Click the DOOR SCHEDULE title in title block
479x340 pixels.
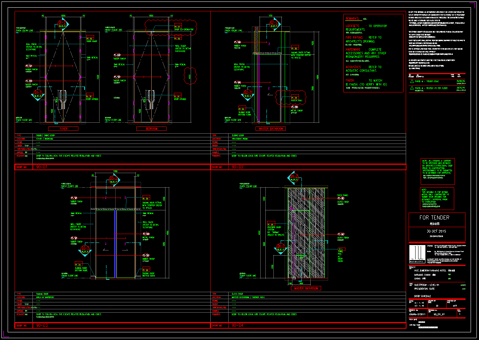(422, 296)
